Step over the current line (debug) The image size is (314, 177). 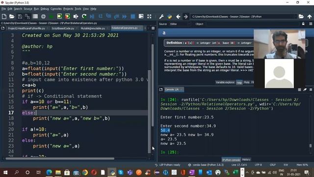[x=100, y=16]
